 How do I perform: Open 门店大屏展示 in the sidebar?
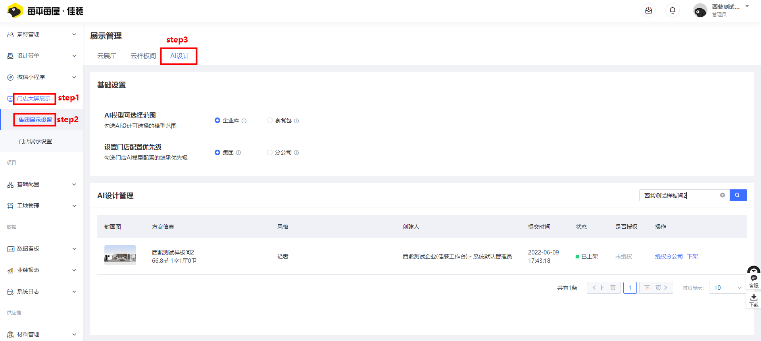(34, 98)
